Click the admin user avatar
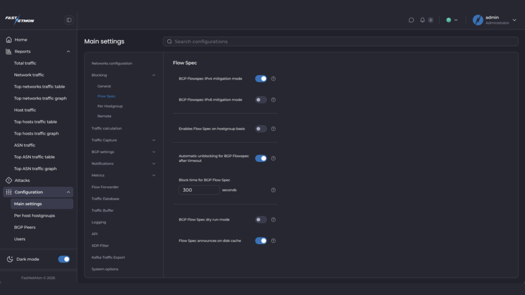Viewport: 525px width, 295px height. click(478, 20)
